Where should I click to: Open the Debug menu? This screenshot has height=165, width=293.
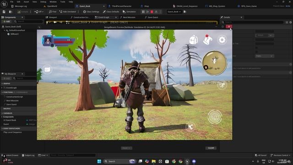[43, 2]
